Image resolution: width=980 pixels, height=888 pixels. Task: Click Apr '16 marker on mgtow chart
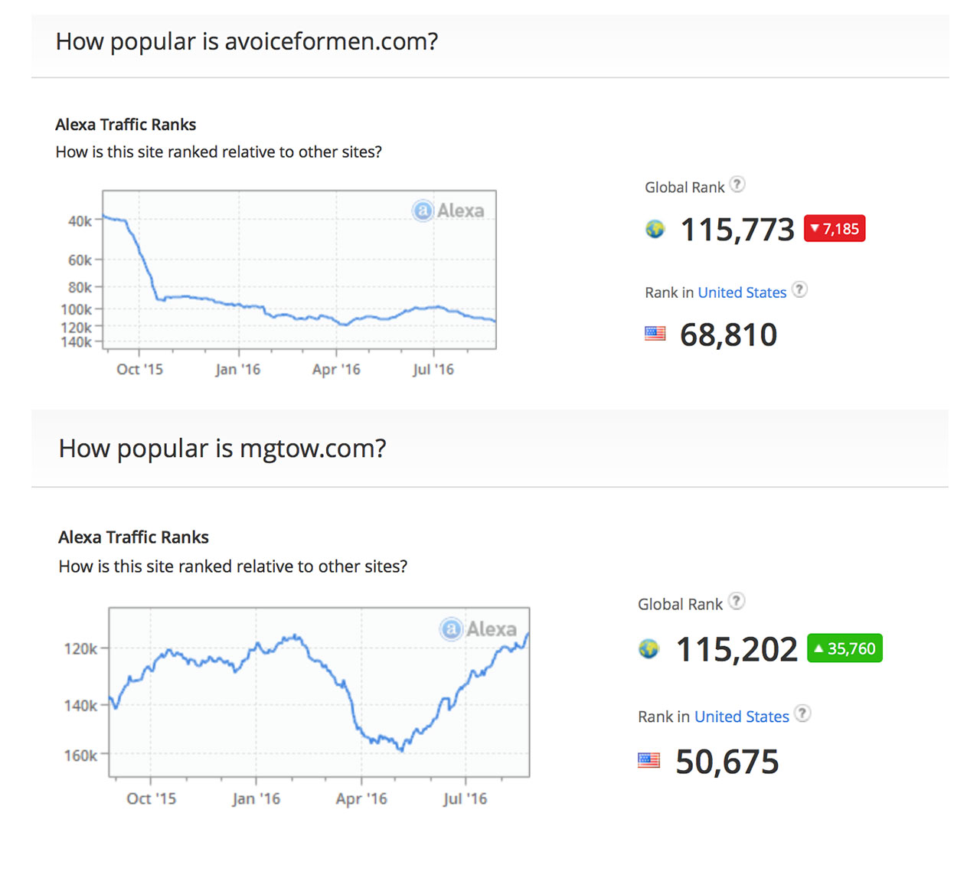pyautogui.click(x=361, y=798)
